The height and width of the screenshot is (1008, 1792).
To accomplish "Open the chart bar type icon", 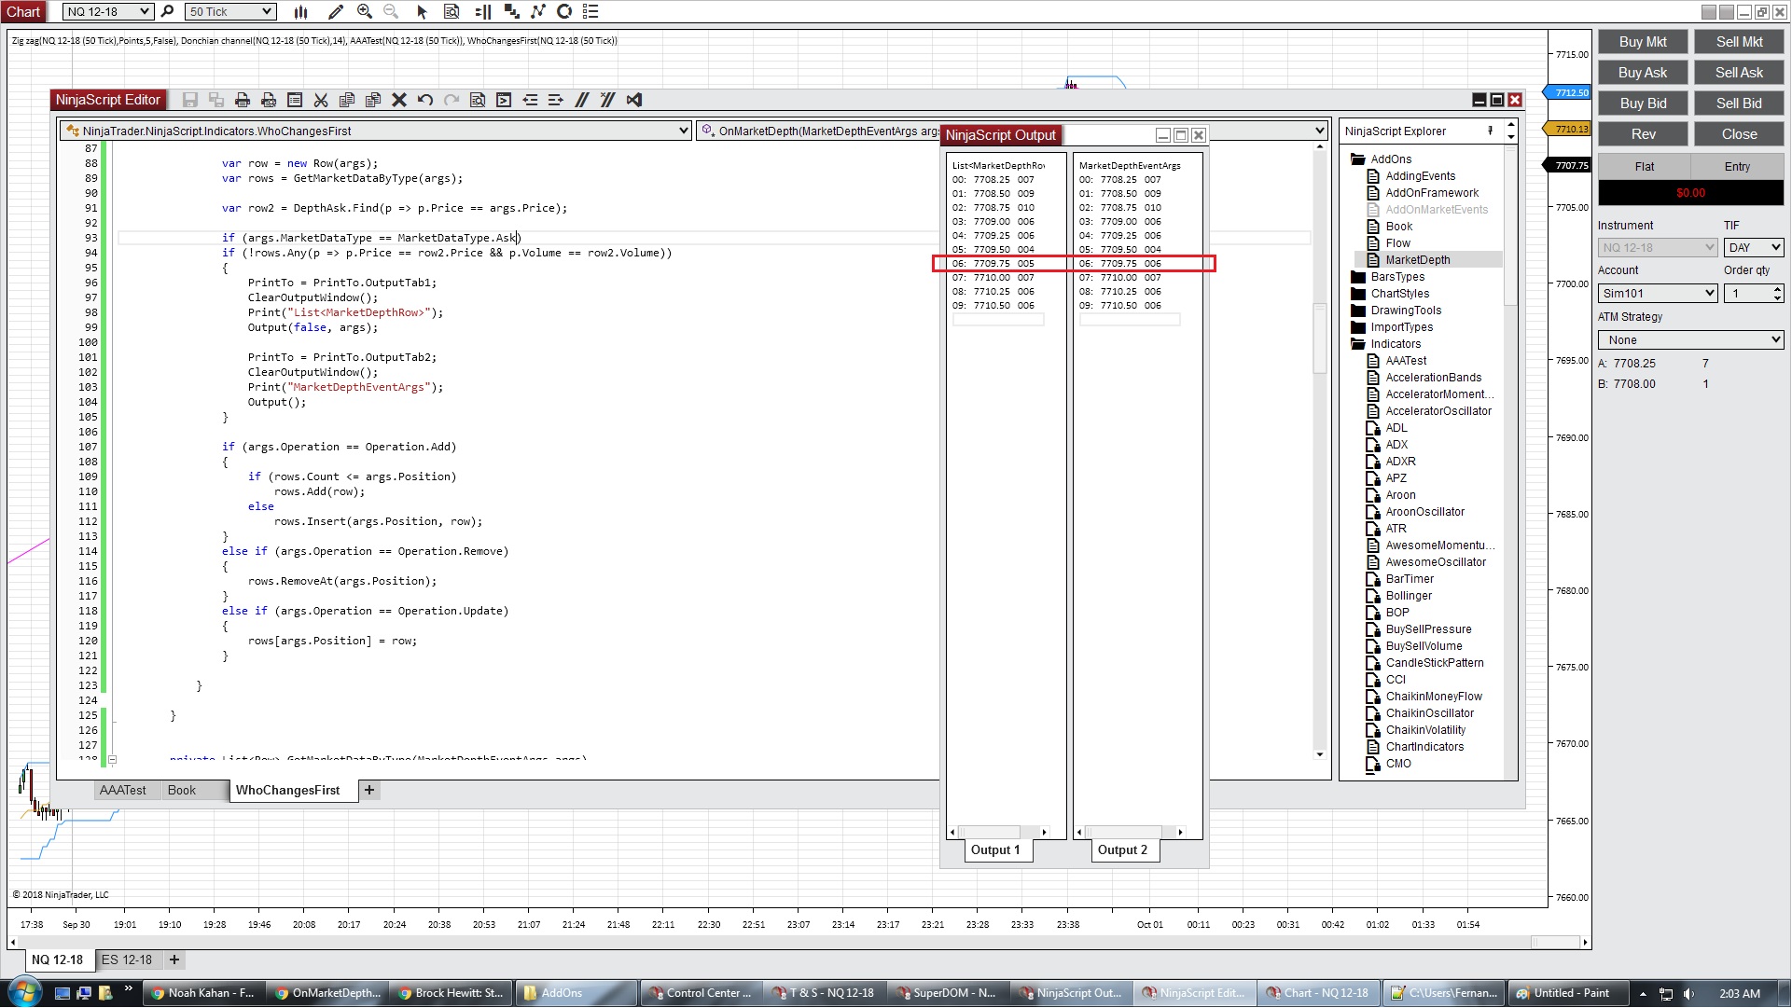I will click(x=300, y=11).
